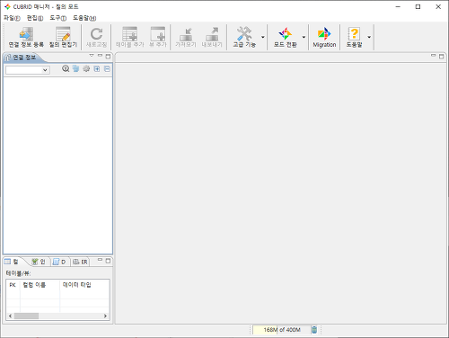449x338 pixels.
Task: Open the 편집 menu
Action: coord(35,18)
